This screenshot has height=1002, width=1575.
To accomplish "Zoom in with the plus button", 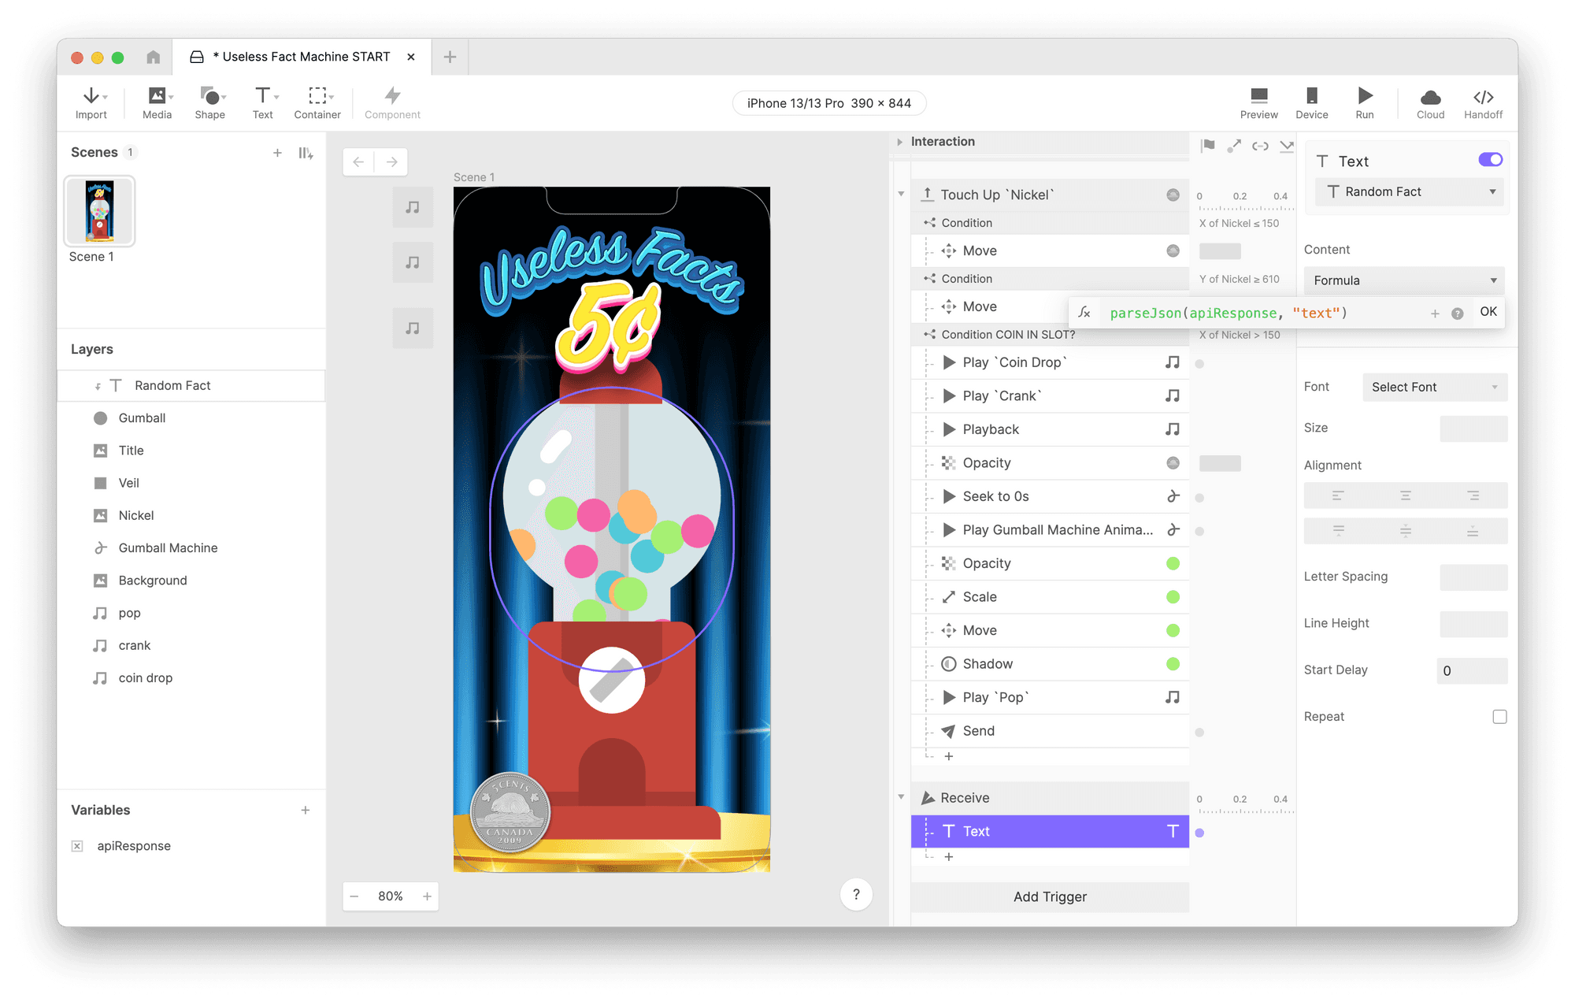I will tap(427, 896).
